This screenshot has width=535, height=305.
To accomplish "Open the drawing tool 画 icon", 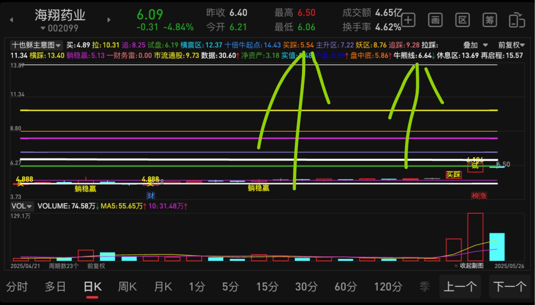I will click(x=436, y=20).
